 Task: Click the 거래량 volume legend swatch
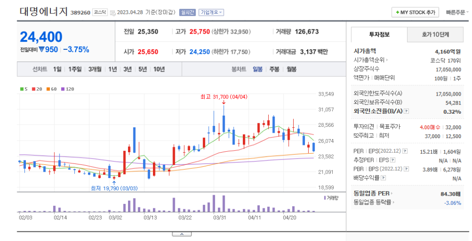coord(325,198)
